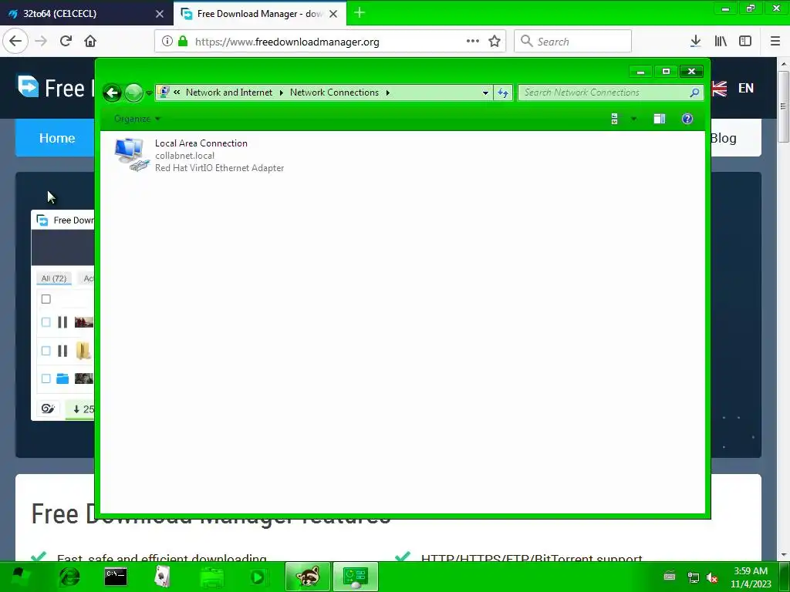Image resolution: width=790 pixels, height=592 pixels.
Task: Open more view options dropdown arrow
Action: 634,119
